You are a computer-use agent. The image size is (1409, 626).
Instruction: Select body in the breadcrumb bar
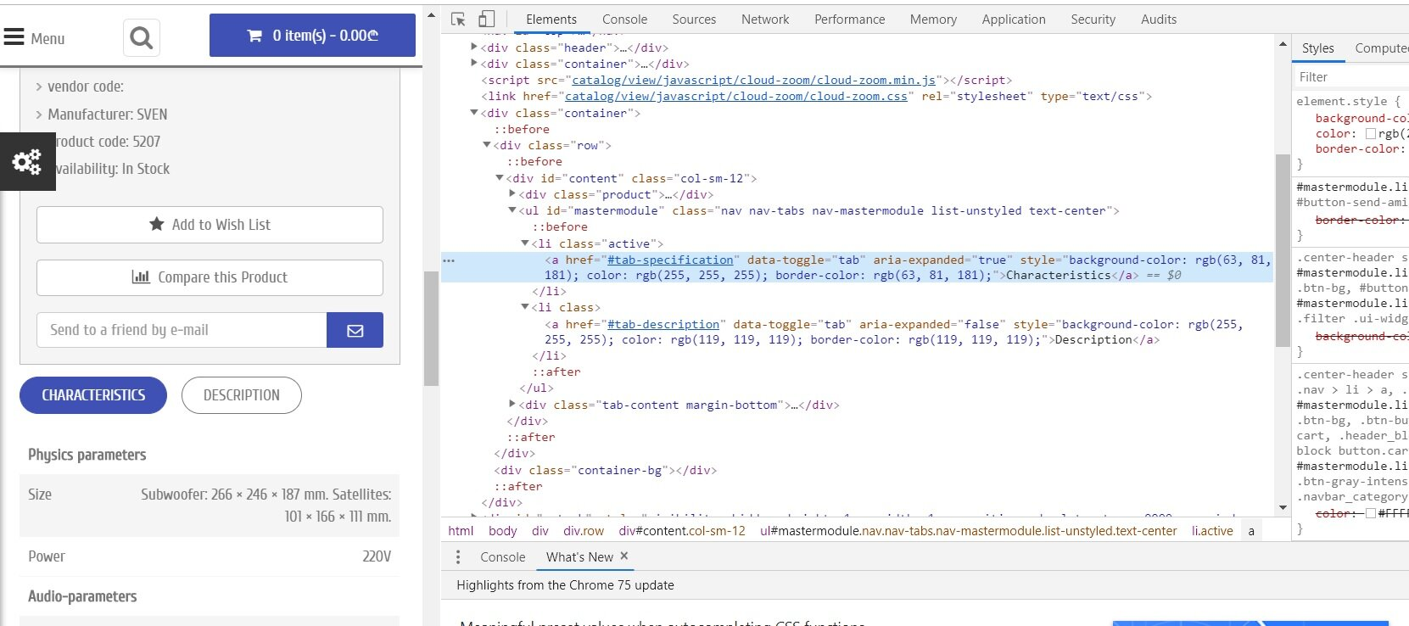(502, 531)
